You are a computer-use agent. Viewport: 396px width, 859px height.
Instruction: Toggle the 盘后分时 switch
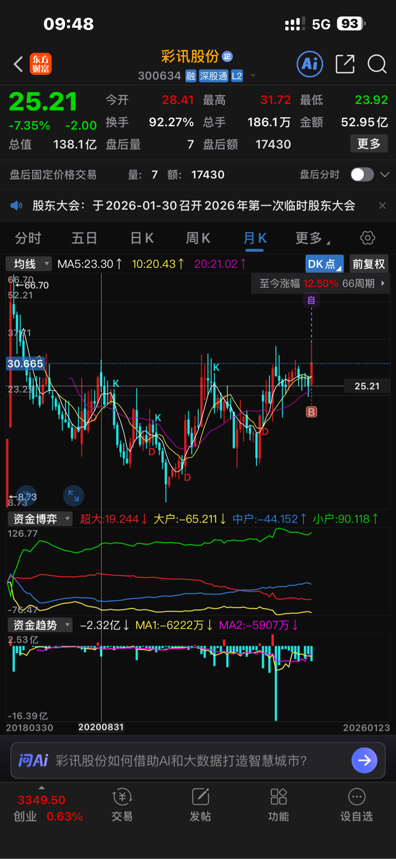362,175
